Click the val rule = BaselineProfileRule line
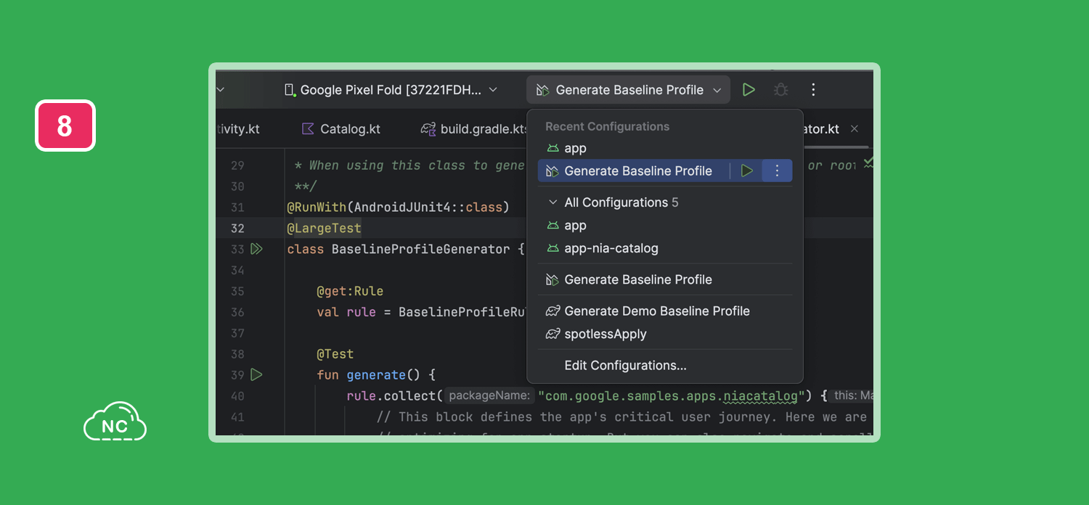Viewport: 1089px width, 505px height. click(x=421, y=312)
